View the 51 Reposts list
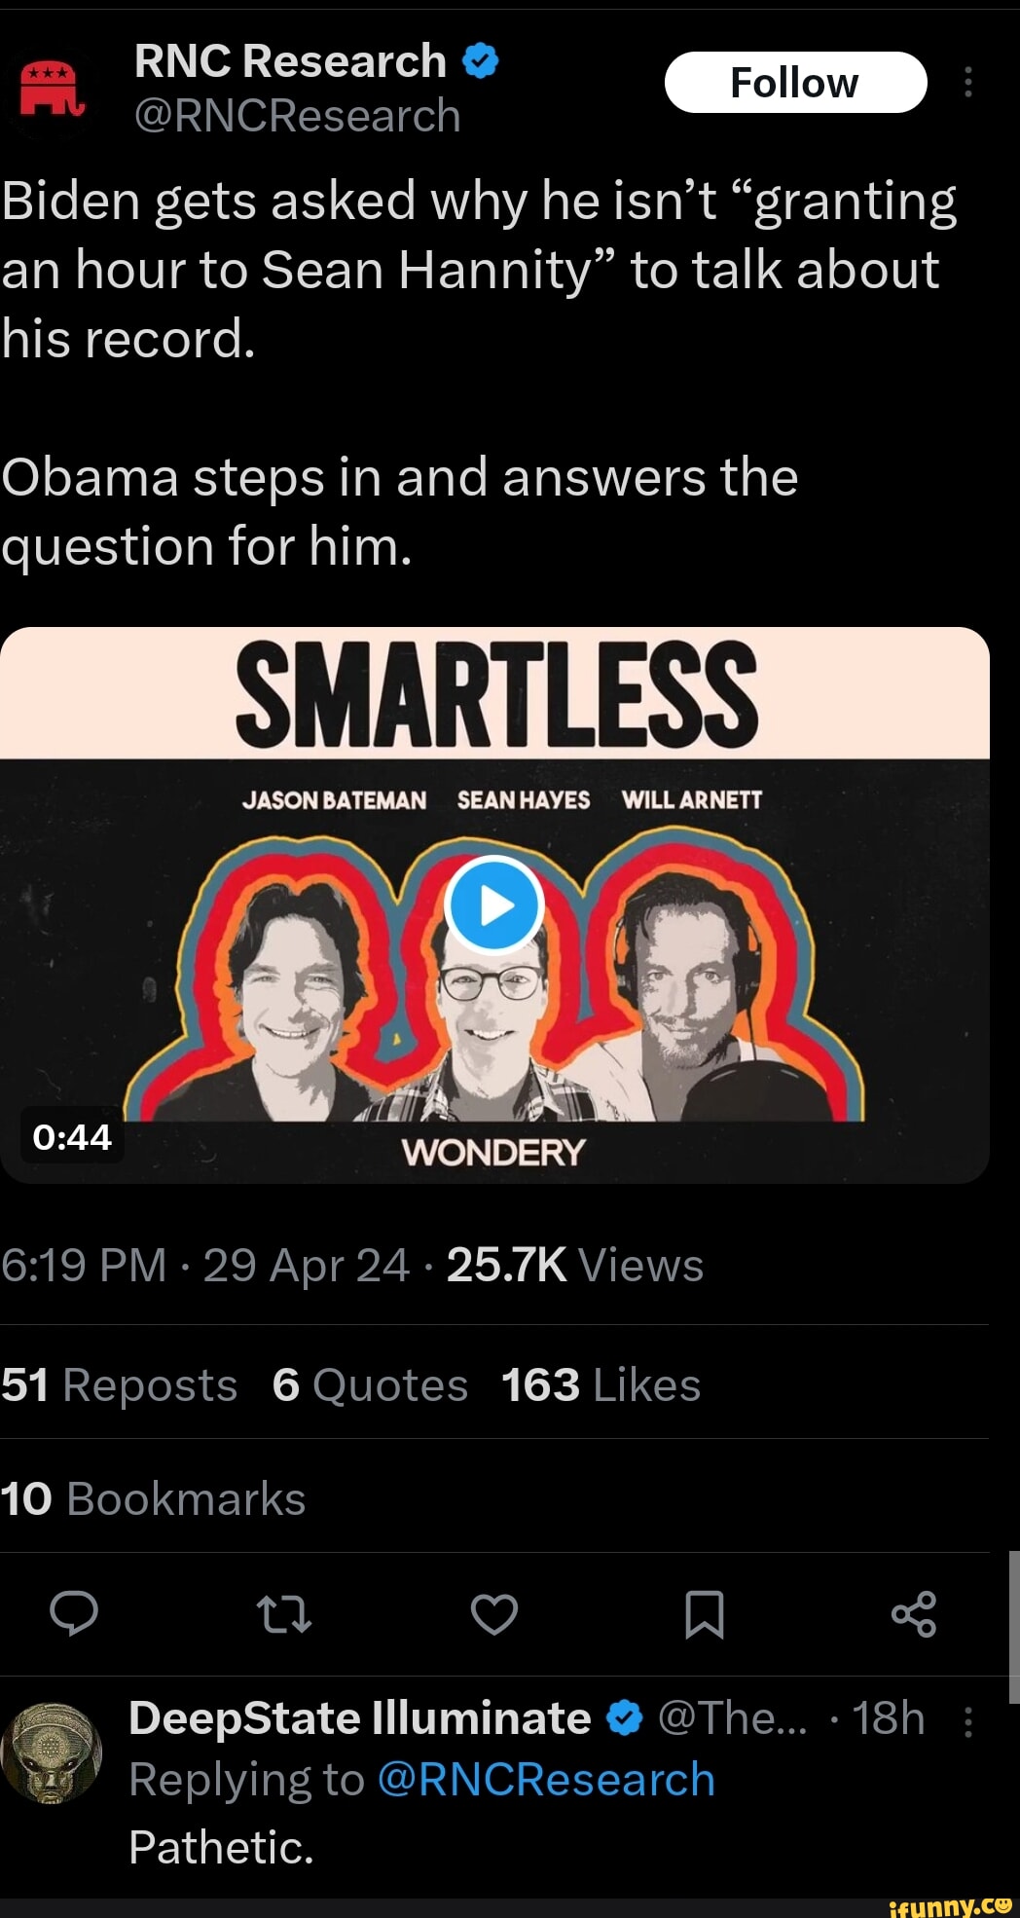The width and height of the screenshot is (1020, 1918). (119, 1384)
